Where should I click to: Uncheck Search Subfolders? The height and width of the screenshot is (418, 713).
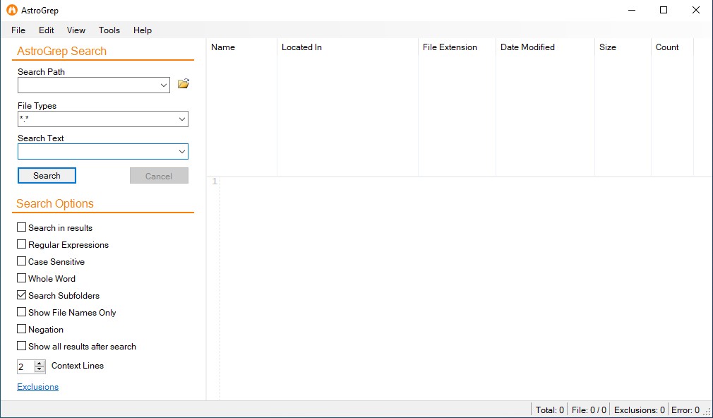click(21, 295)
